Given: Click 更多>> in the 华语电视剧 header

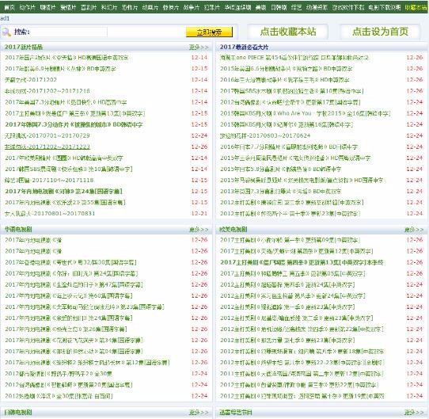Looking at the screenshot, I should coord(199,230).
